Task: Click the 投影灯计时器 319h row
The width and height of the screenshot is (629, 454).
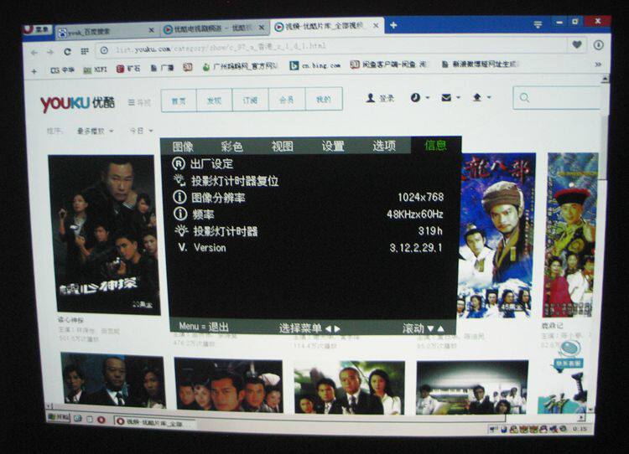Action: (x=309, y=231)
